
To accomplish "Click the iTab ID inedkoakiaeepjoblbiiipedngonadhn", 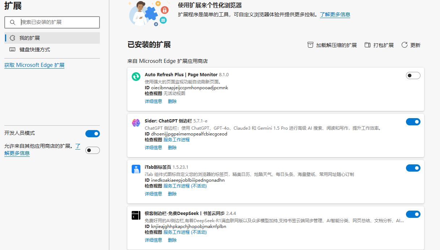I will pyautogui.click(x=185, y=180).
